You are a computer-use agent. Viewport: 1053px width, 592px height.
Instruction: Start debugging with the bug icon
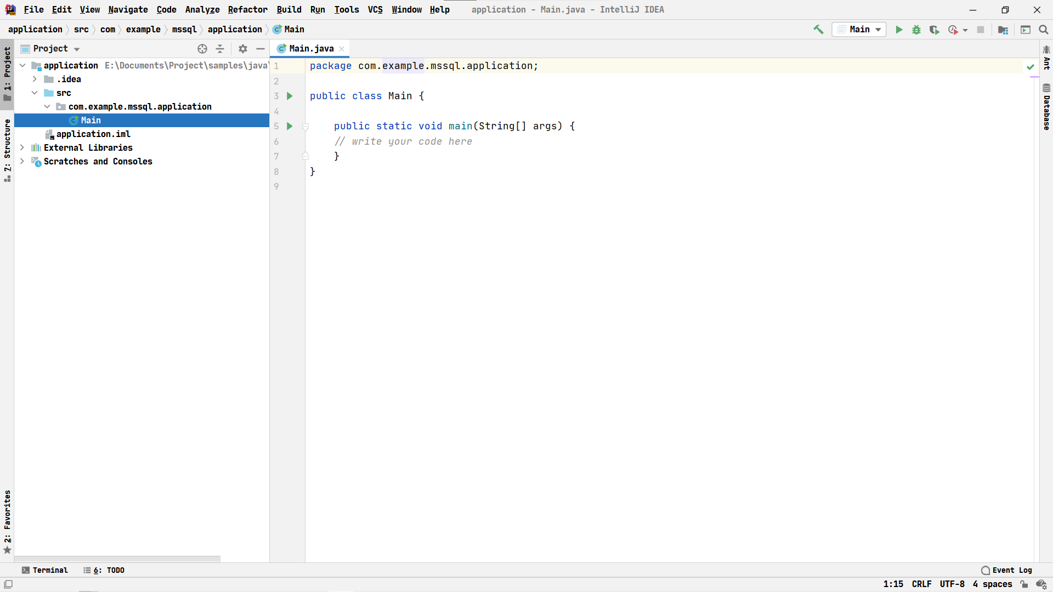(916, 30)
